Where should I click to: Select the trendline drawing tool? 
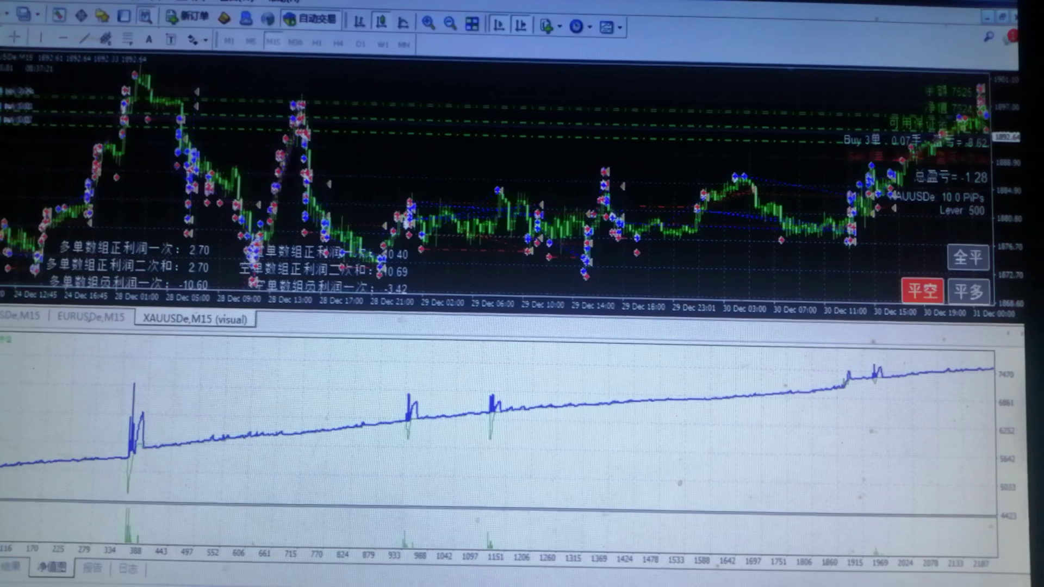click(x=84, y=38)
